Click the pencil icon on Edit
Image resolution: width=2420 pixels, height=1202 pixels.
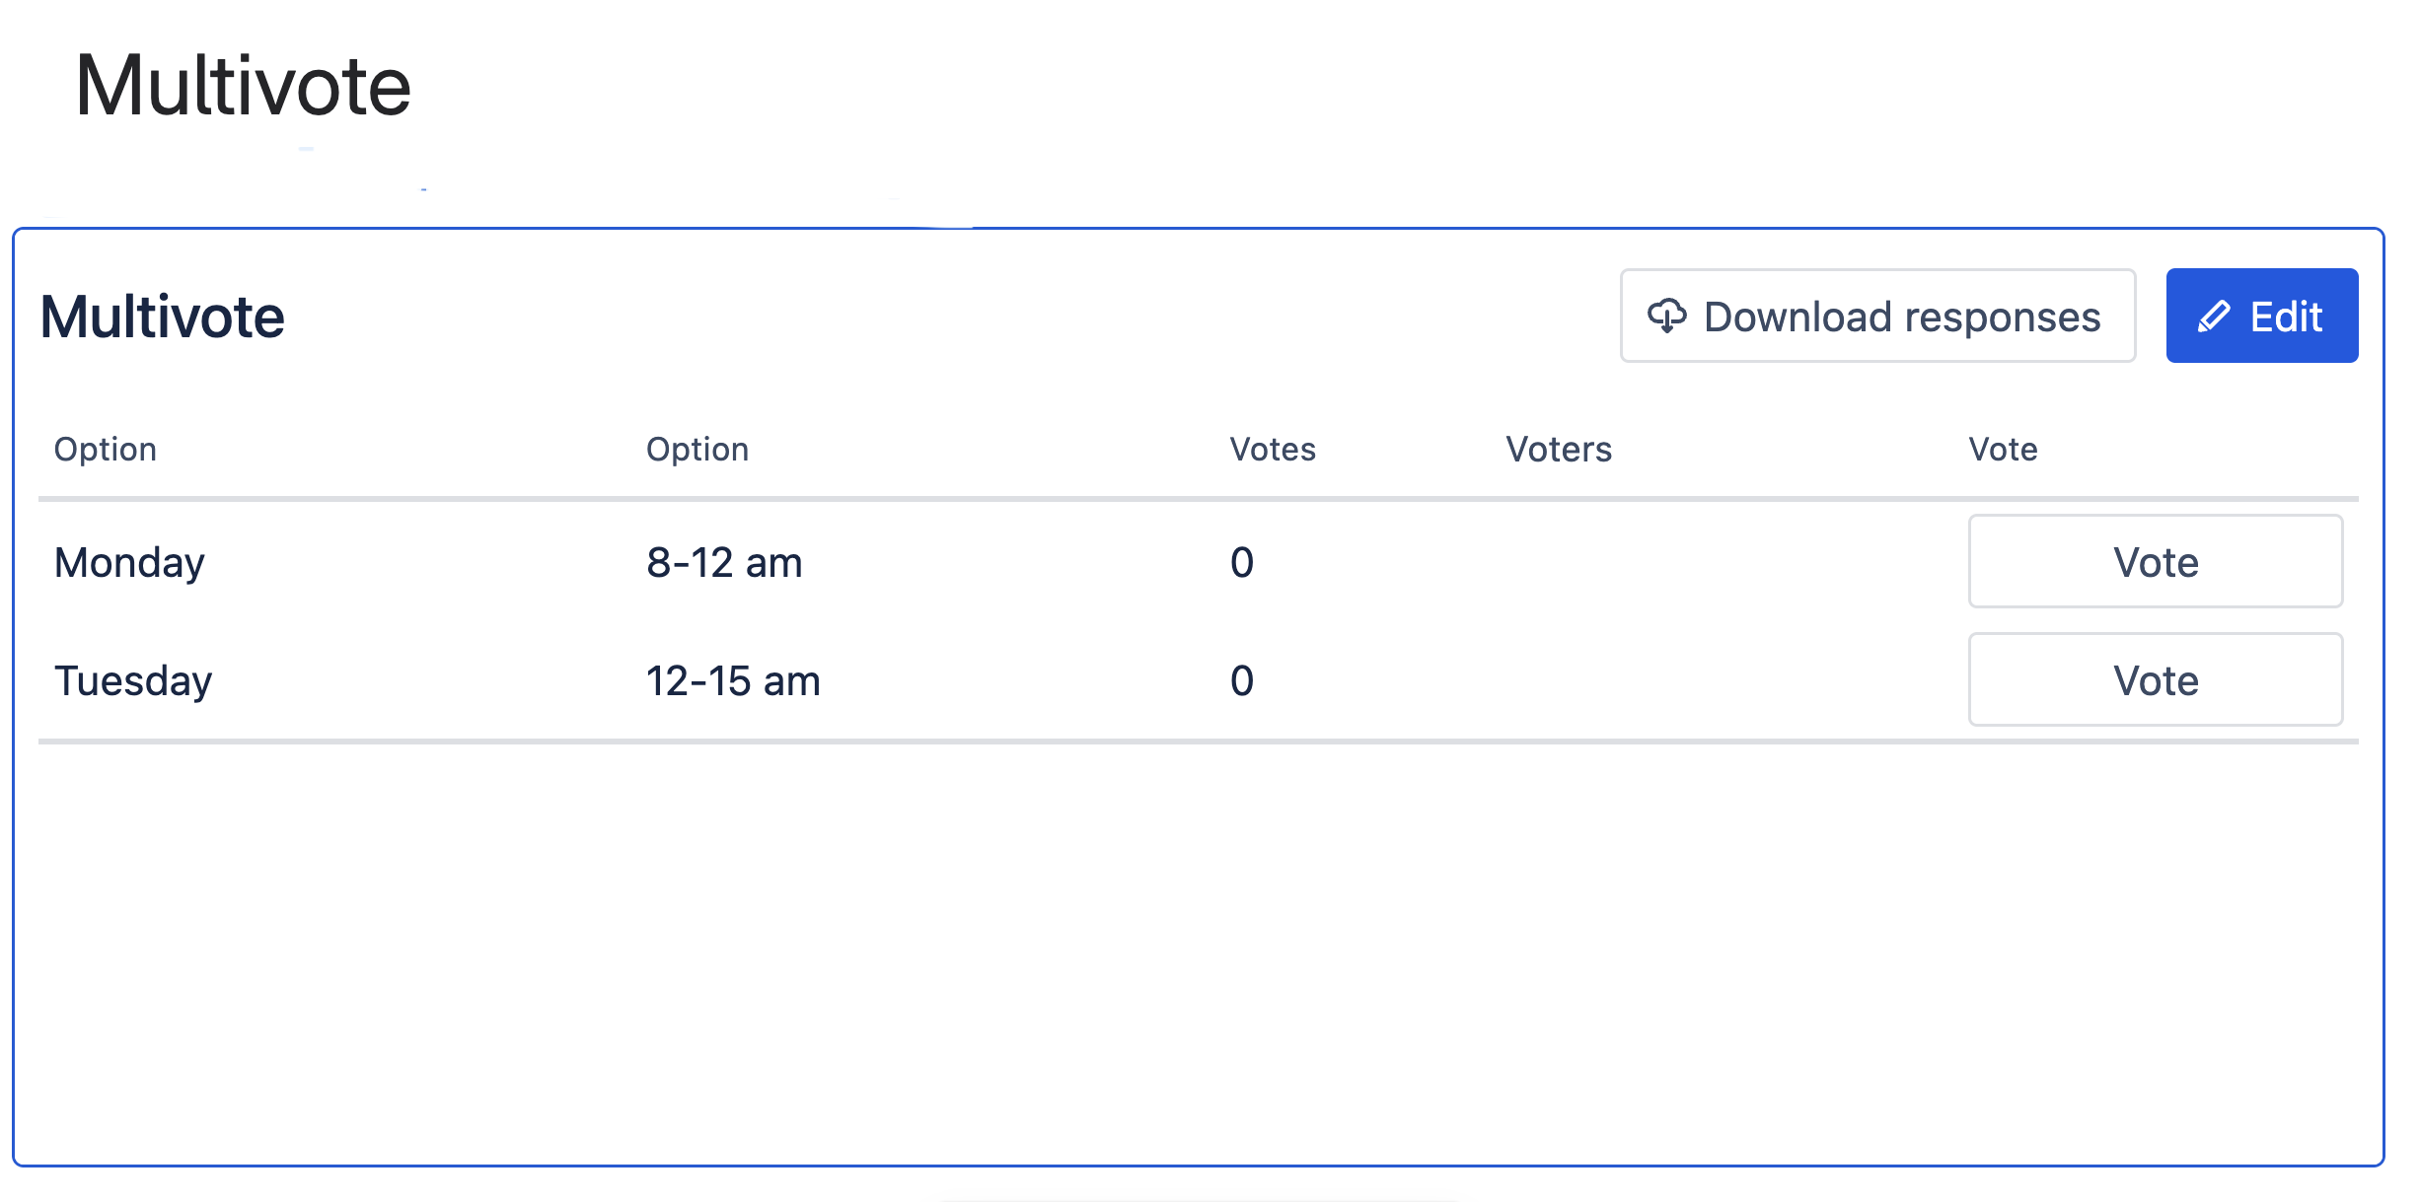pyautogui.click(x=2214, y=317)
